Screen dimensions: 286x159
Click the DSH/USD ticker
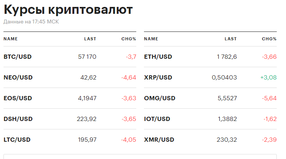coord(18,119)
